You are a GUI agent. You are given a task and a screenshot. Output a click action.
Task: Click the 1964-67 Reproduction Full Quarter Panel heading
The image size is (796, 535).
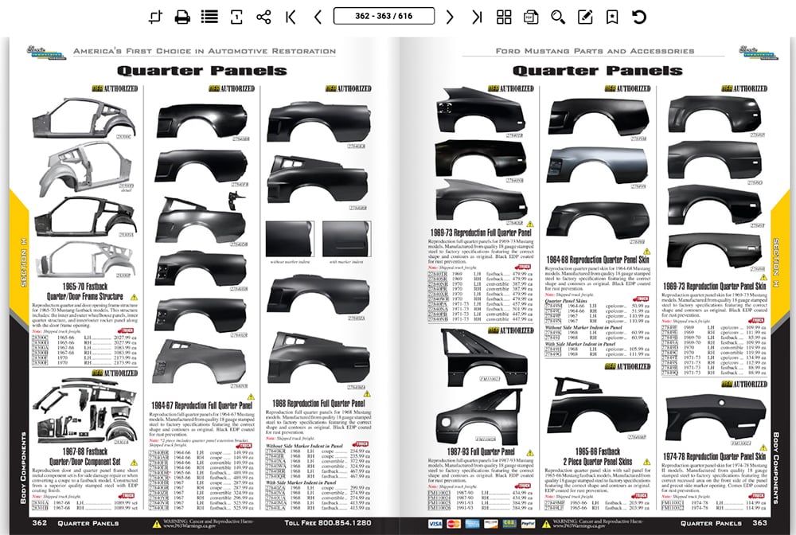pyautogui.click(x=201, y=405)
